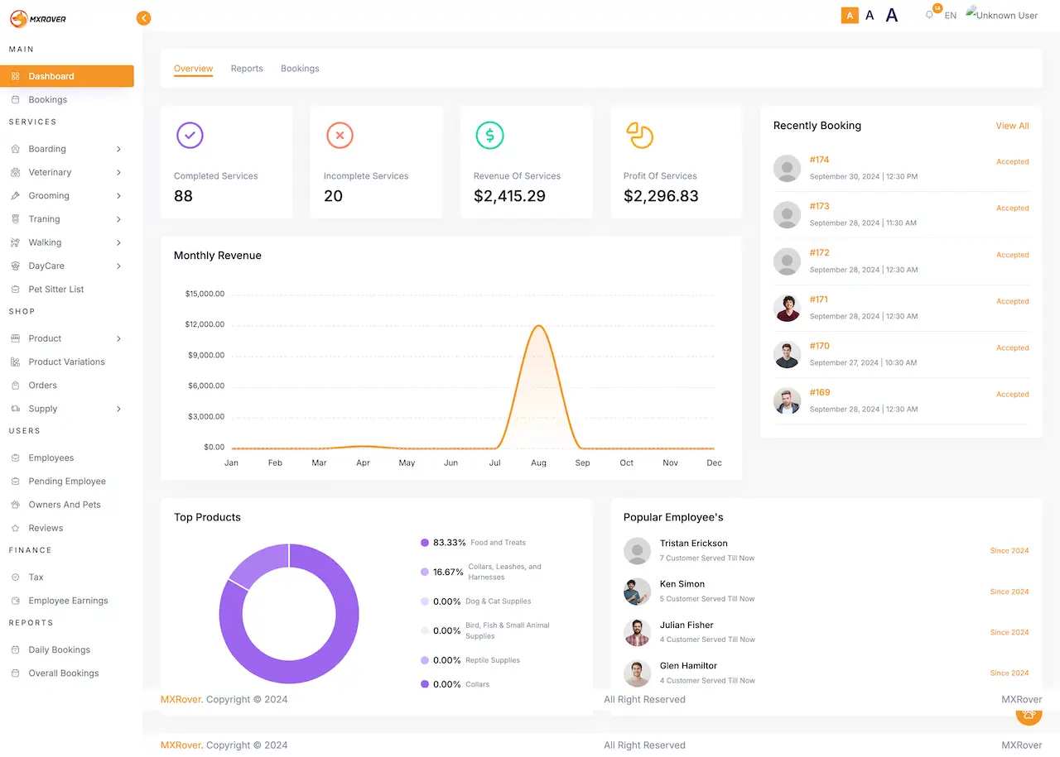
Task: Click the Tax sidebar icon
Action: (15, 577)
